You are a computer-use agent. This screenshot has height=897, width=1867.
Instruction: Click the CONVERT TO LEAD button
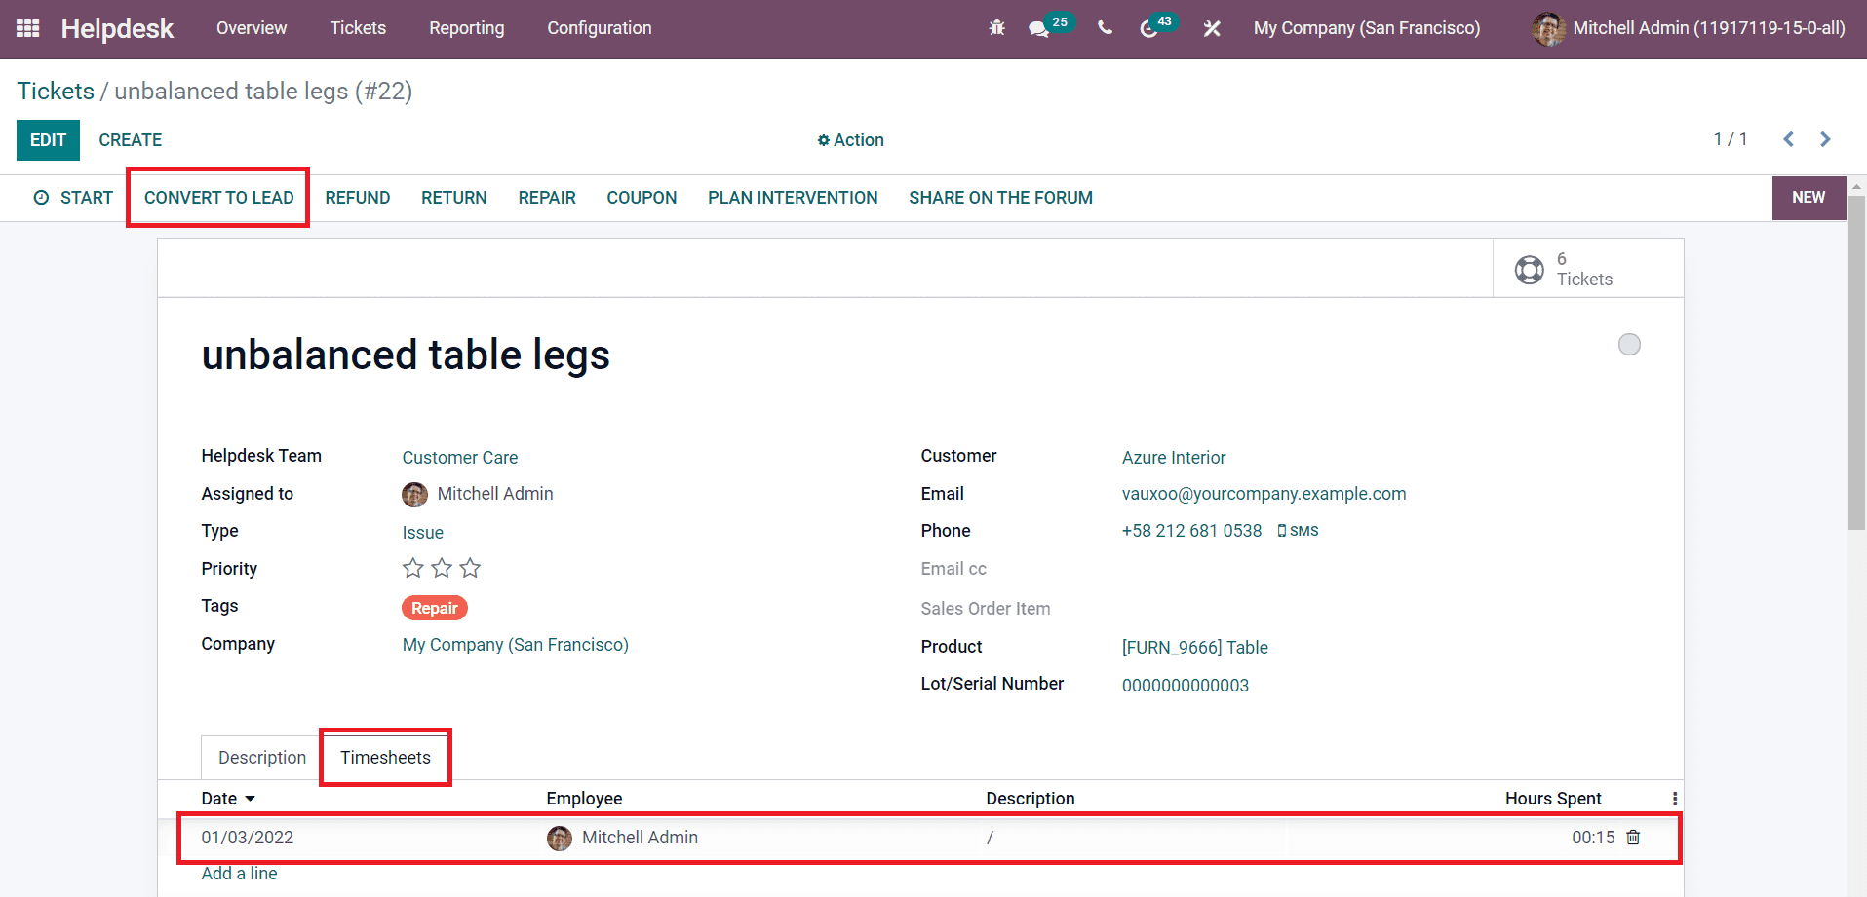pos(217,197)
